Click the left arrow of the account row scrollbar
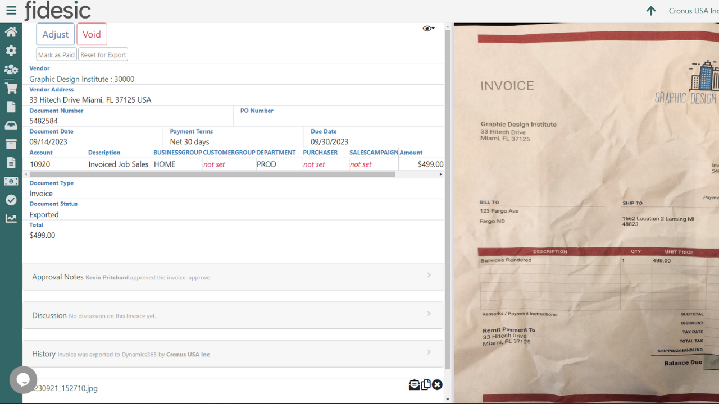Viewport: 719px width, 404px height. [26, 175]
